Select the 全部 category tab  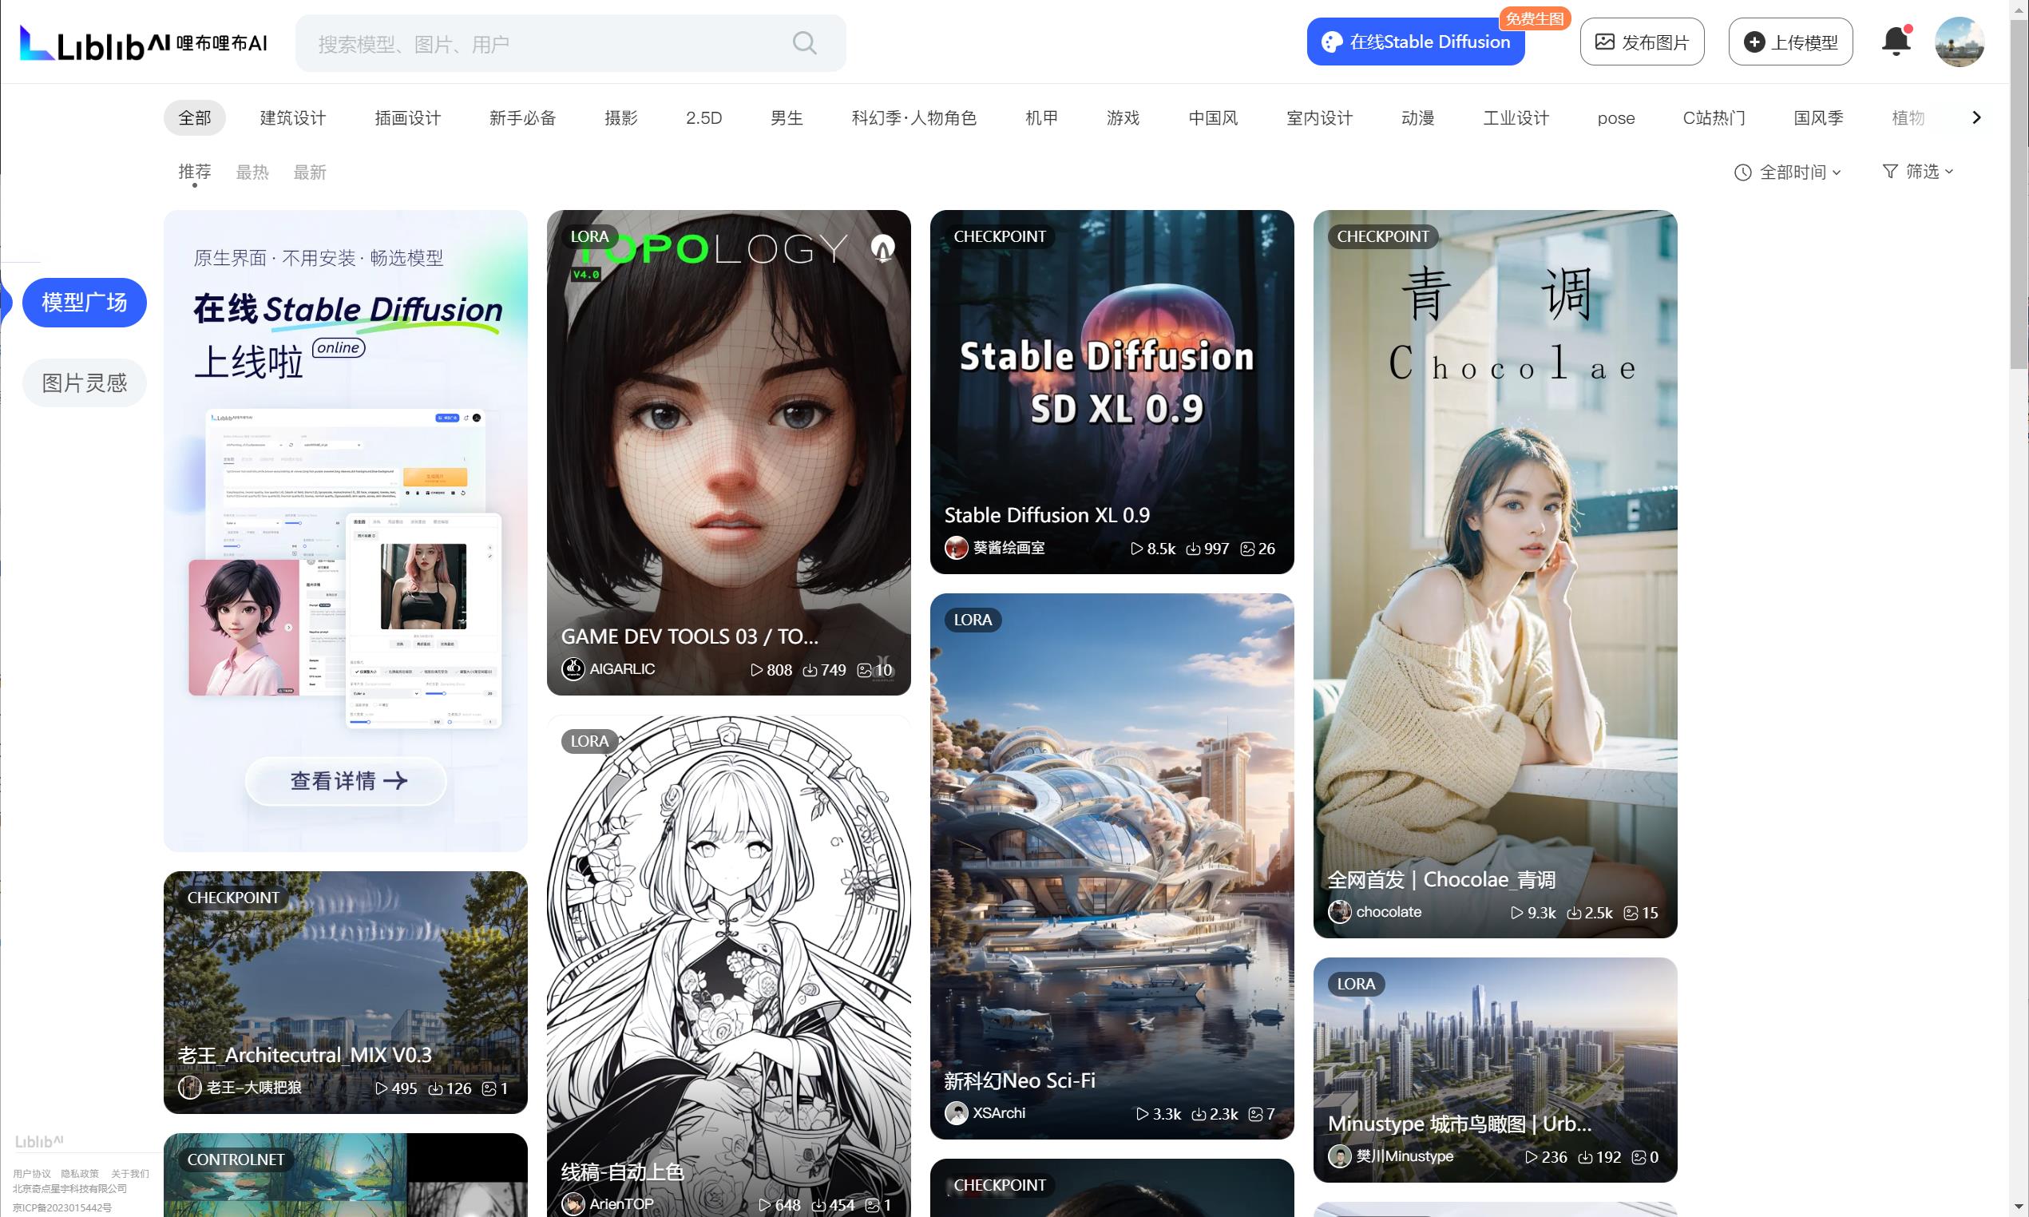click(x=195, y=118)
